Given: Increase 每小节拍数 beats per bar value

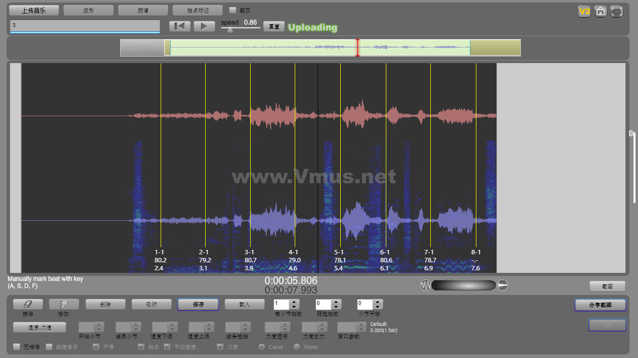Looking at the screenshot, I should point(294,301).
